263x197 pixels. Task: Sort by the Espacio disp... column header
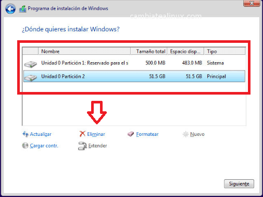(x=185, y=51)
